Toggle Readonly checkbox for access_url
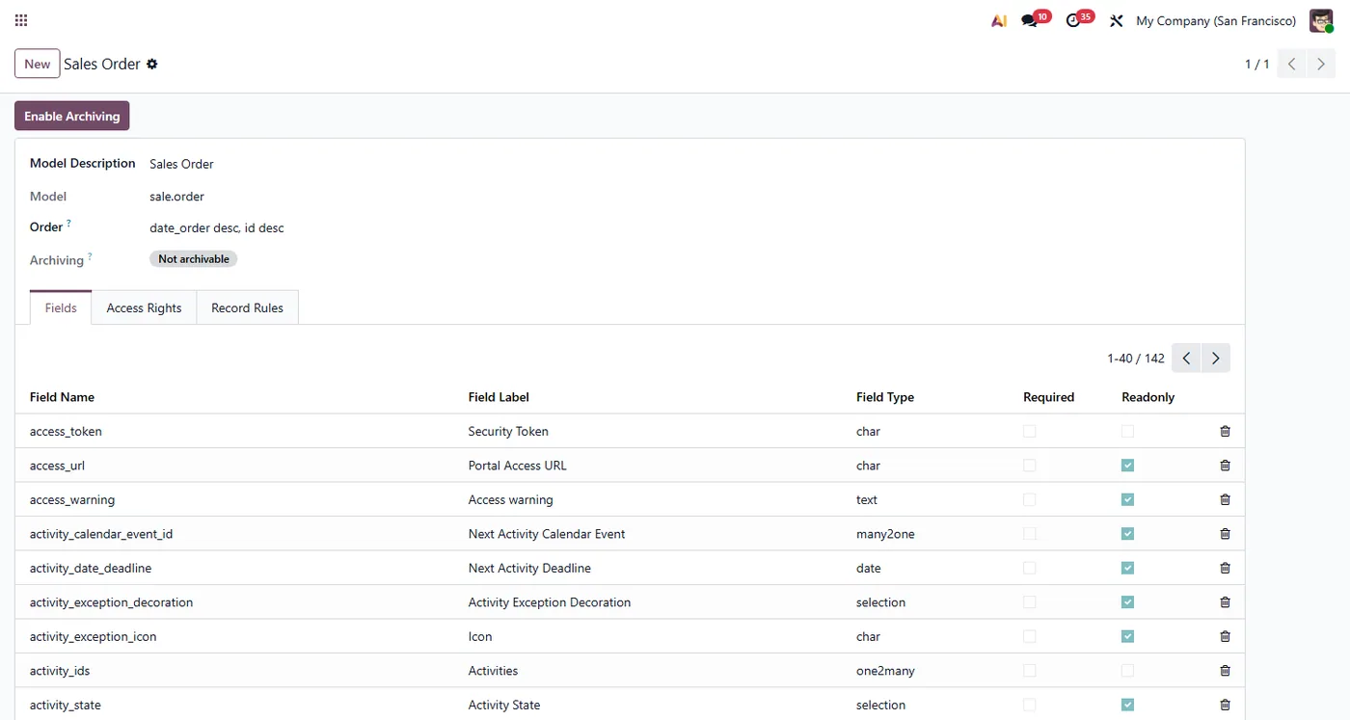This screenshot has height=720, width=1350. pyautogui.click(x=1127, y=466)
